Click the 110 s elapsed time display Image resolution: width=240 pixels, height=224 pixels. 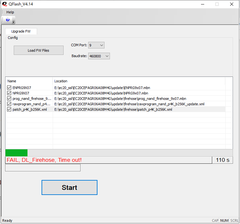tap(222, 160)
